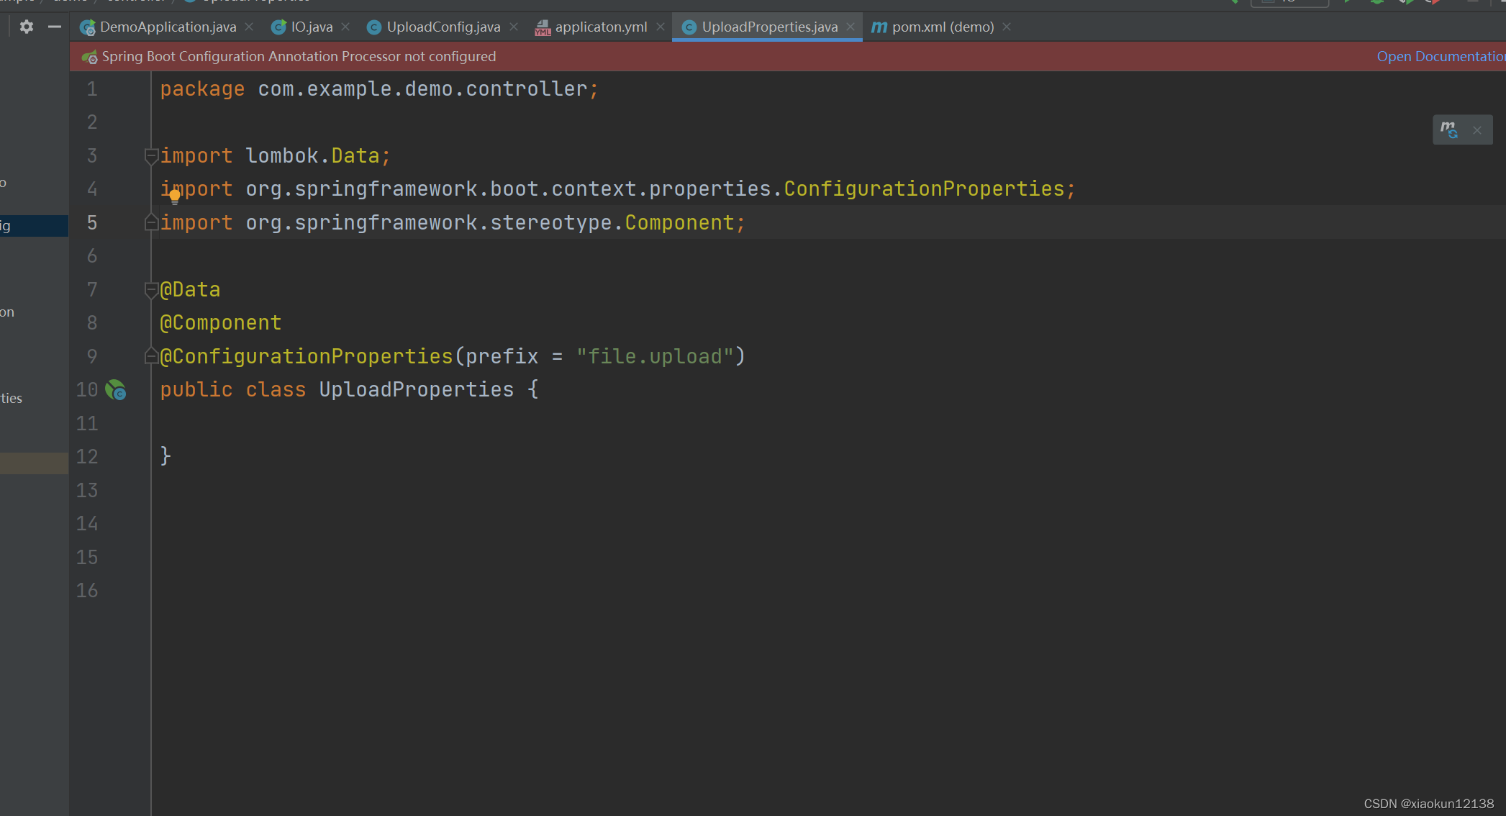Click line number 12 in the gutter
1506x816 pixels.
87,456
